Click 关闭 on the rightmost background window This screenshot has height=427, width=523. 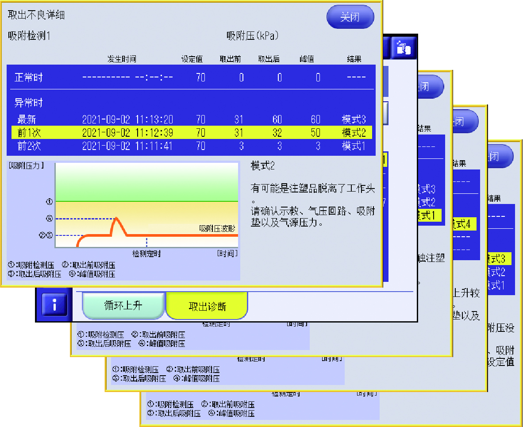pyautogui.click(x=500, y=156)
